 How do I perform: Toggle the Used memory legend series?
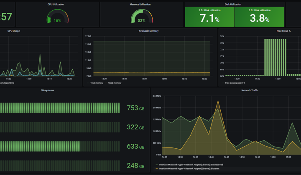pos(113,83)
